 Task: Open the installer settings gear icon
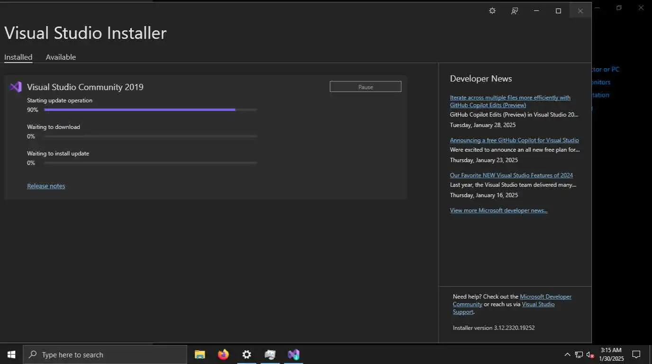coord(492,11)
